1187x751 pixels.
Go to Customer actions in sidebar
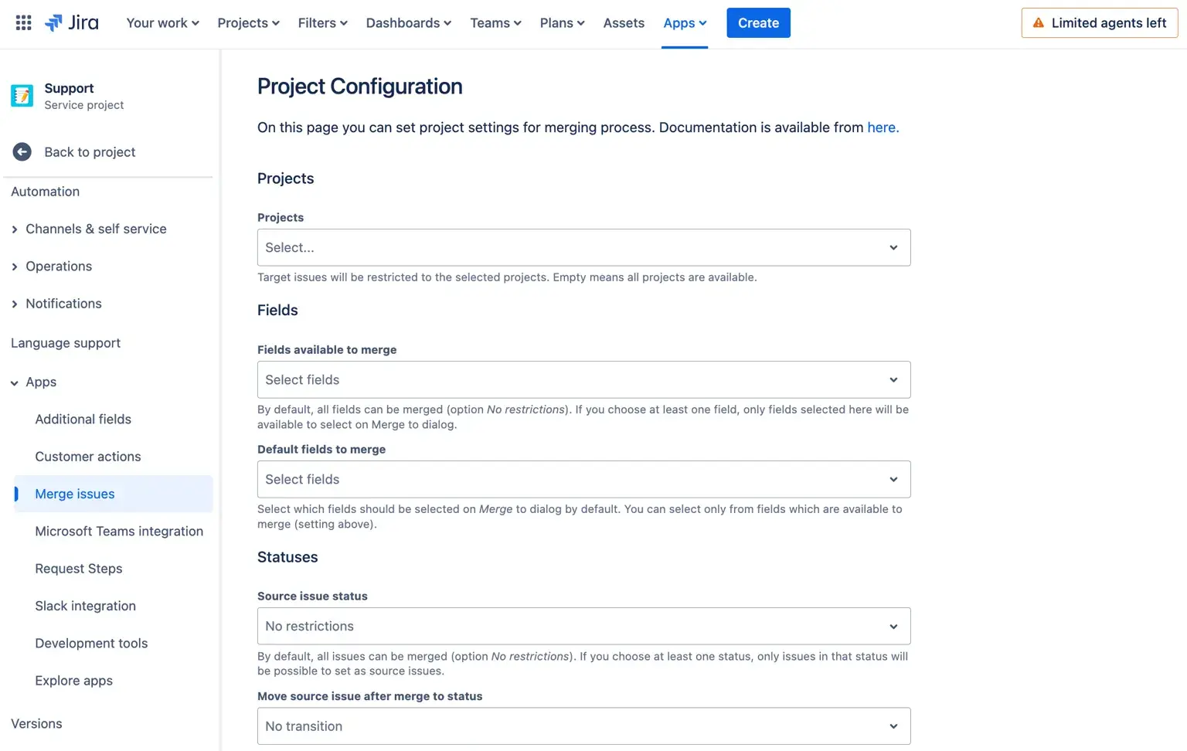[x=88, y=457]
